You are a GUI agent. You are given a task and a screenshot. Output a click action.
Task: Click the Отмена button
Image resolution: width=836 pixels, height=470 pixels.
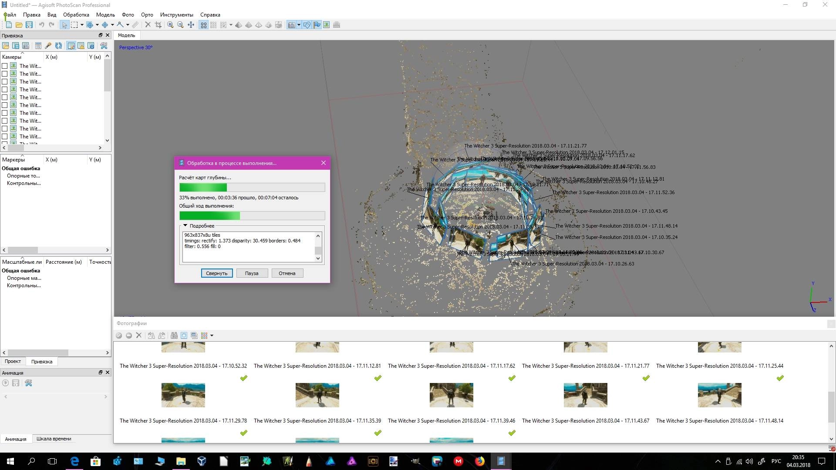pos(287,273)
